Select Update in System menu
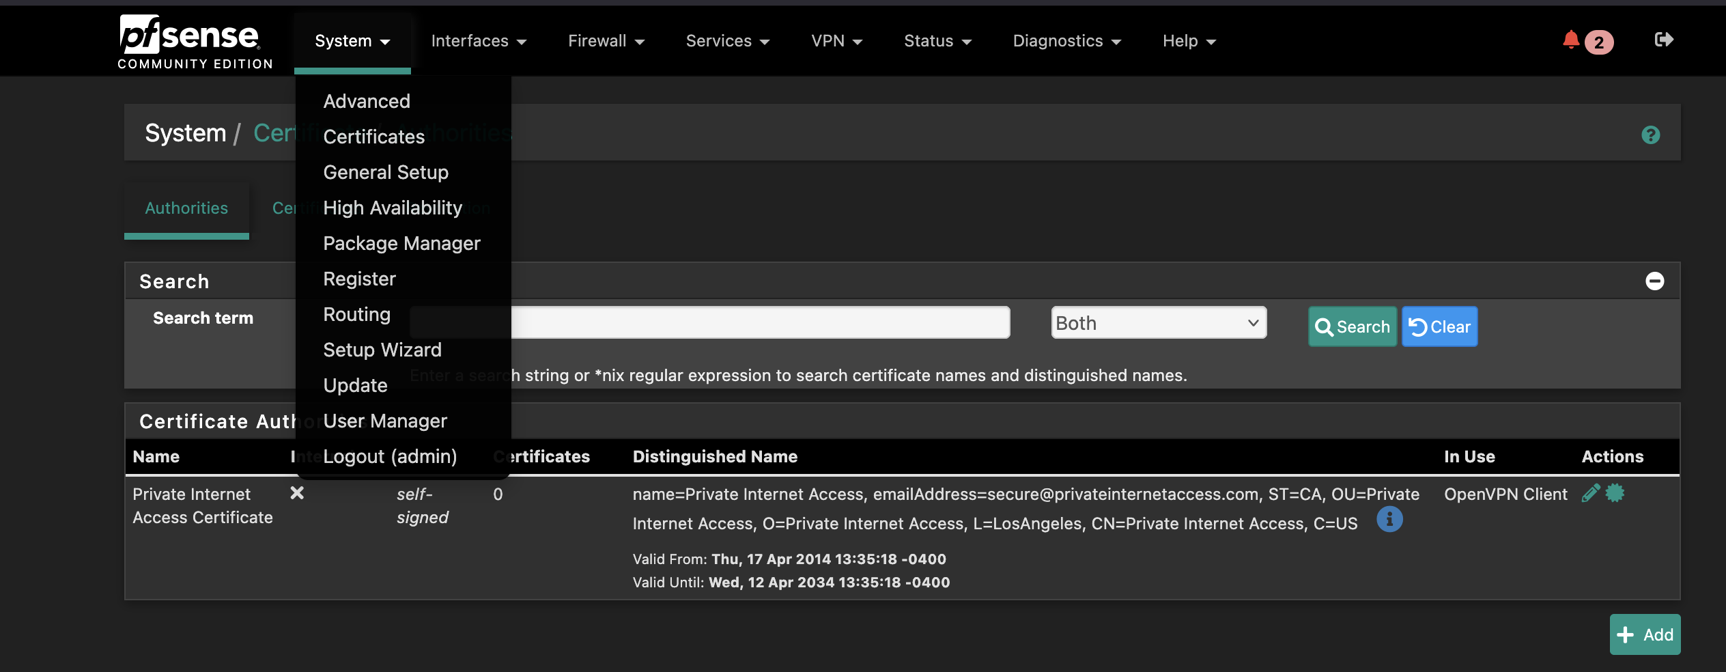1726x672 pixels. point(355,385)
